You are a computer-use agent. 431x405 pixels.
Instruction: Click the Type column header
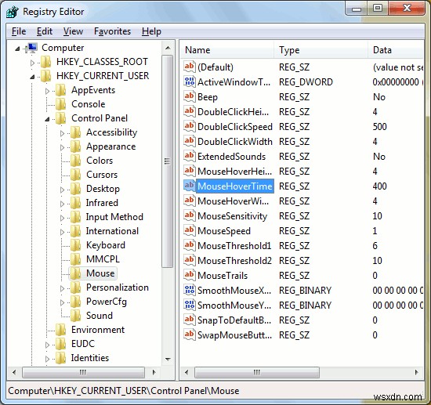tap(321, 50)
